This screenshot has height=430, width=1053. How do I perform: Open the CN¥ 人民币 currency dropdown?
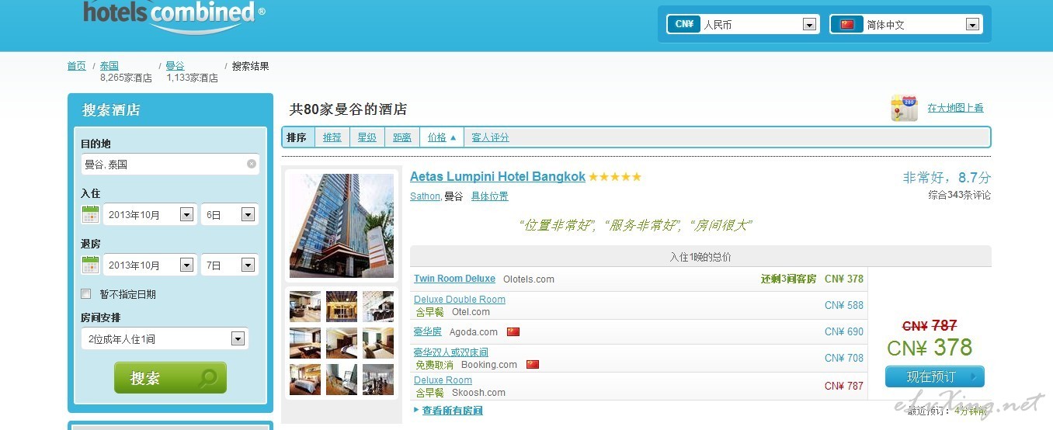click(742, 24)
